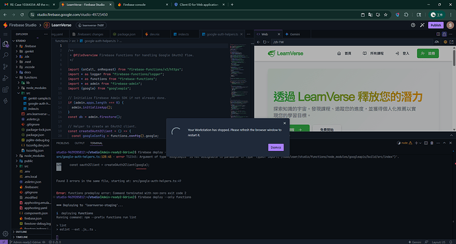Switch to the OUTPUT panel tab
This screenshot has width=456, height=244.
(79, 143)
